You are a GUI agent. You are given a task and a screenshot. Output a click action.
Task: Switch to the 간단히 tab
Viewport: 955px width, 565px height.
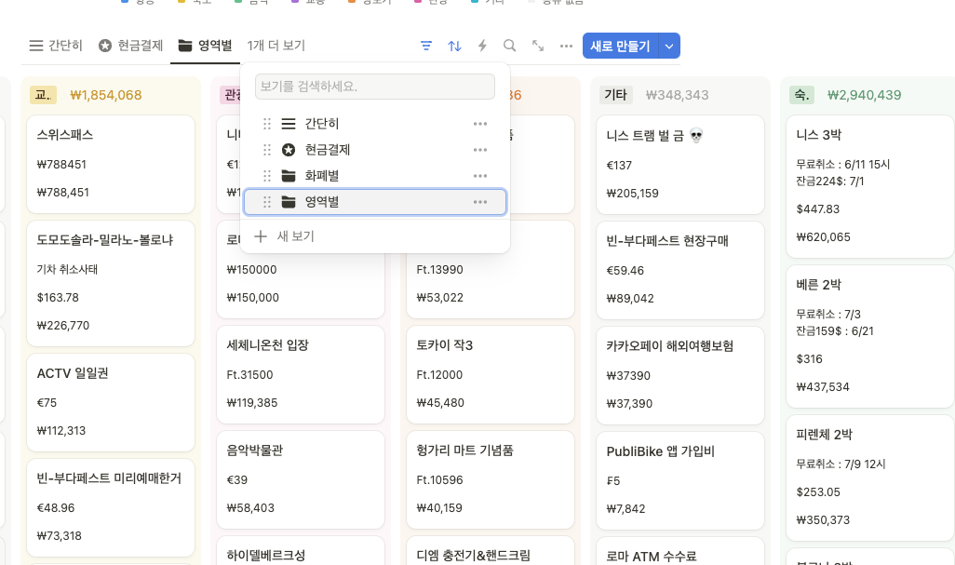[56, 46]
